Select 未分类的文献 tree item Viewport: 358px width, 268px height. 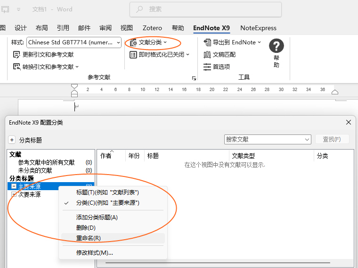pos(35,170)
